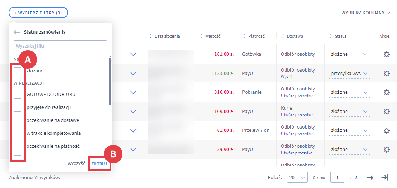Jump to last page arrow
The width and height of the screenshot is (397, 188).
click(x=385, y=178)
